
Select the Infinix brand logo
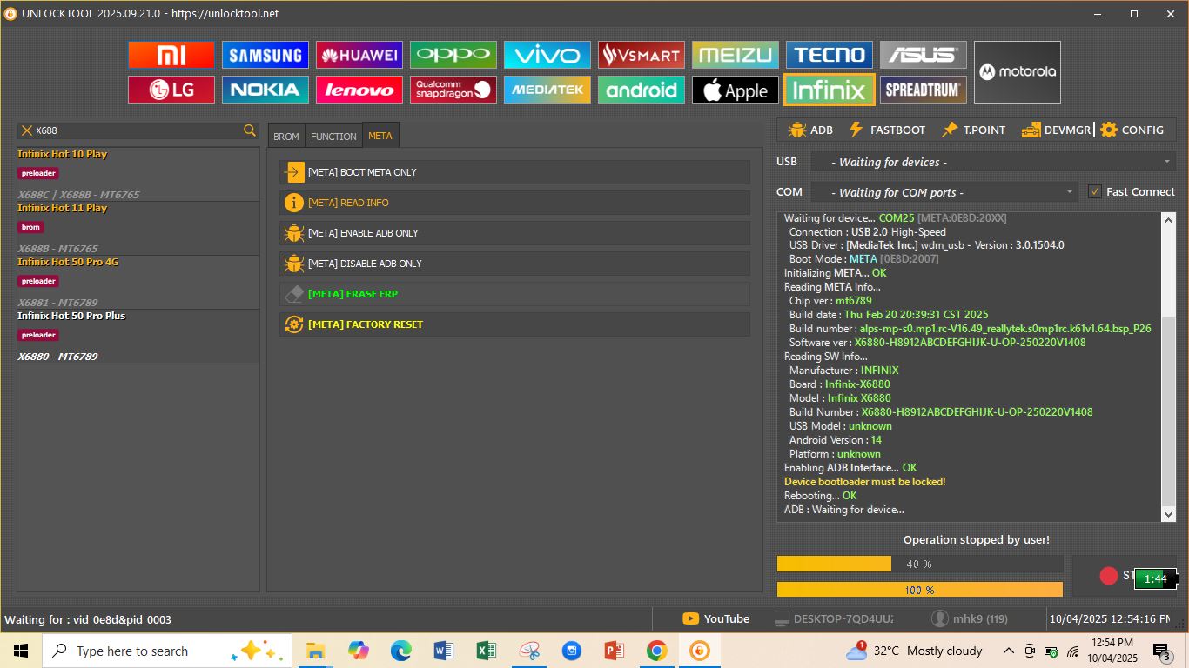click(x=829, y=90)
